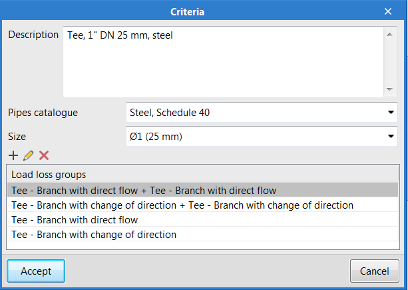Click the Description scrollbar down arrow
Screen dimensions: 408x290
click(x=389, y=90)
